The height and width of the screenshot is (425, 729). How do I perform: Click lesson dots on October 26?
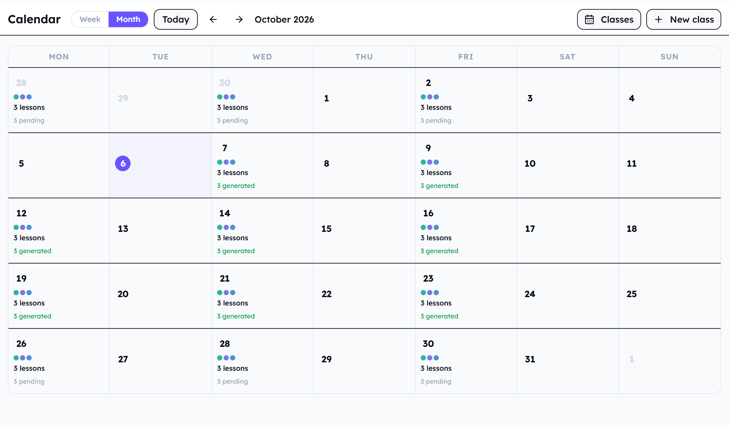23,358
